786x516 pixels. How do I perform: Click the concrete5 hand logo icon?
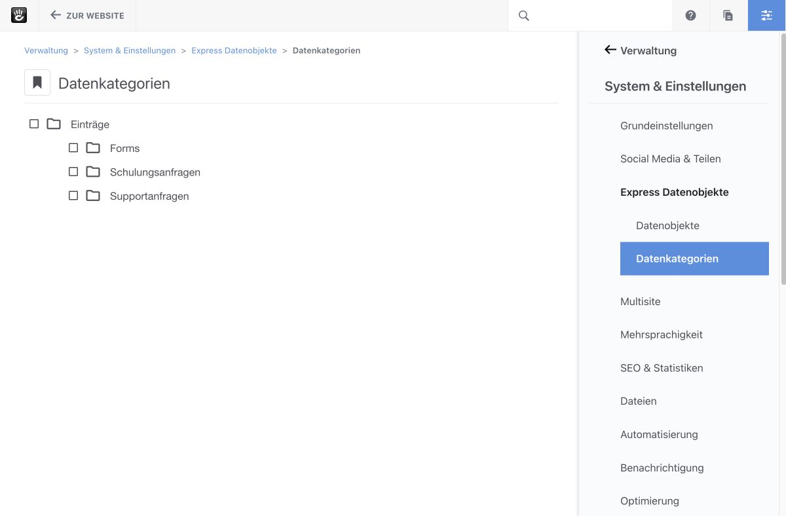[x=19, y=15]
